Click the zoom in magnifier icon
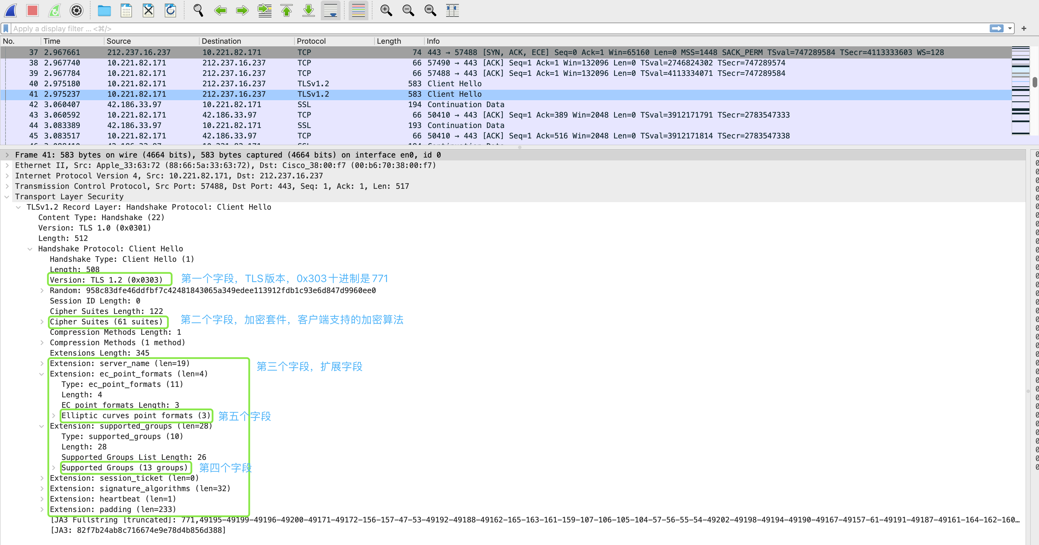 386,10
